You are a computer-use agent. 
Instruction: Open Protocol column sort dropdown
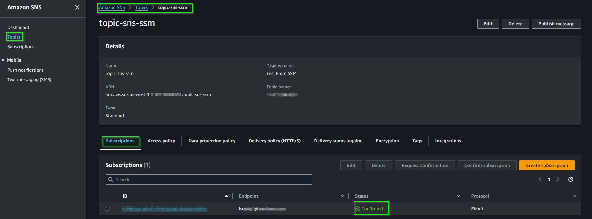(x=575, y=196)
